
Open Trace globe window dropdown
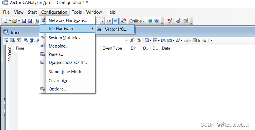(x=171, y=41)
